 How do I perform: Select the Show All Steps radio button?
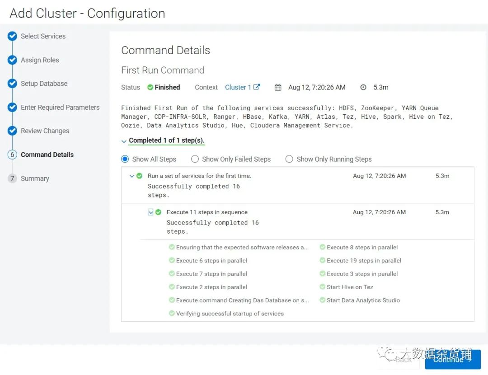(x=125, y=159)
